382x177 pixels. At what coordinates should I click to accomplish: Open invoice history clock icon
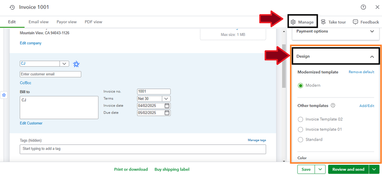pos(12,8)
